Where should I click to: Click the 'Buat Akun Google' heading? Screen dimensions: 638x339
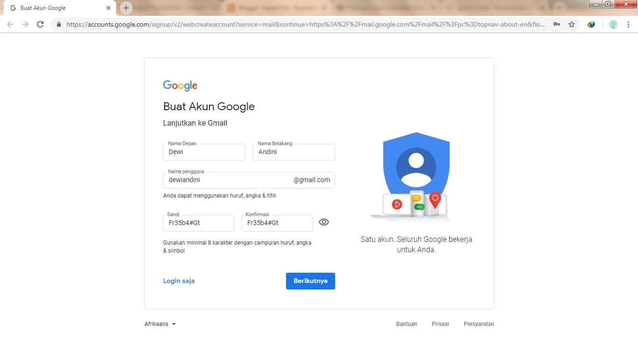point(209,106)
